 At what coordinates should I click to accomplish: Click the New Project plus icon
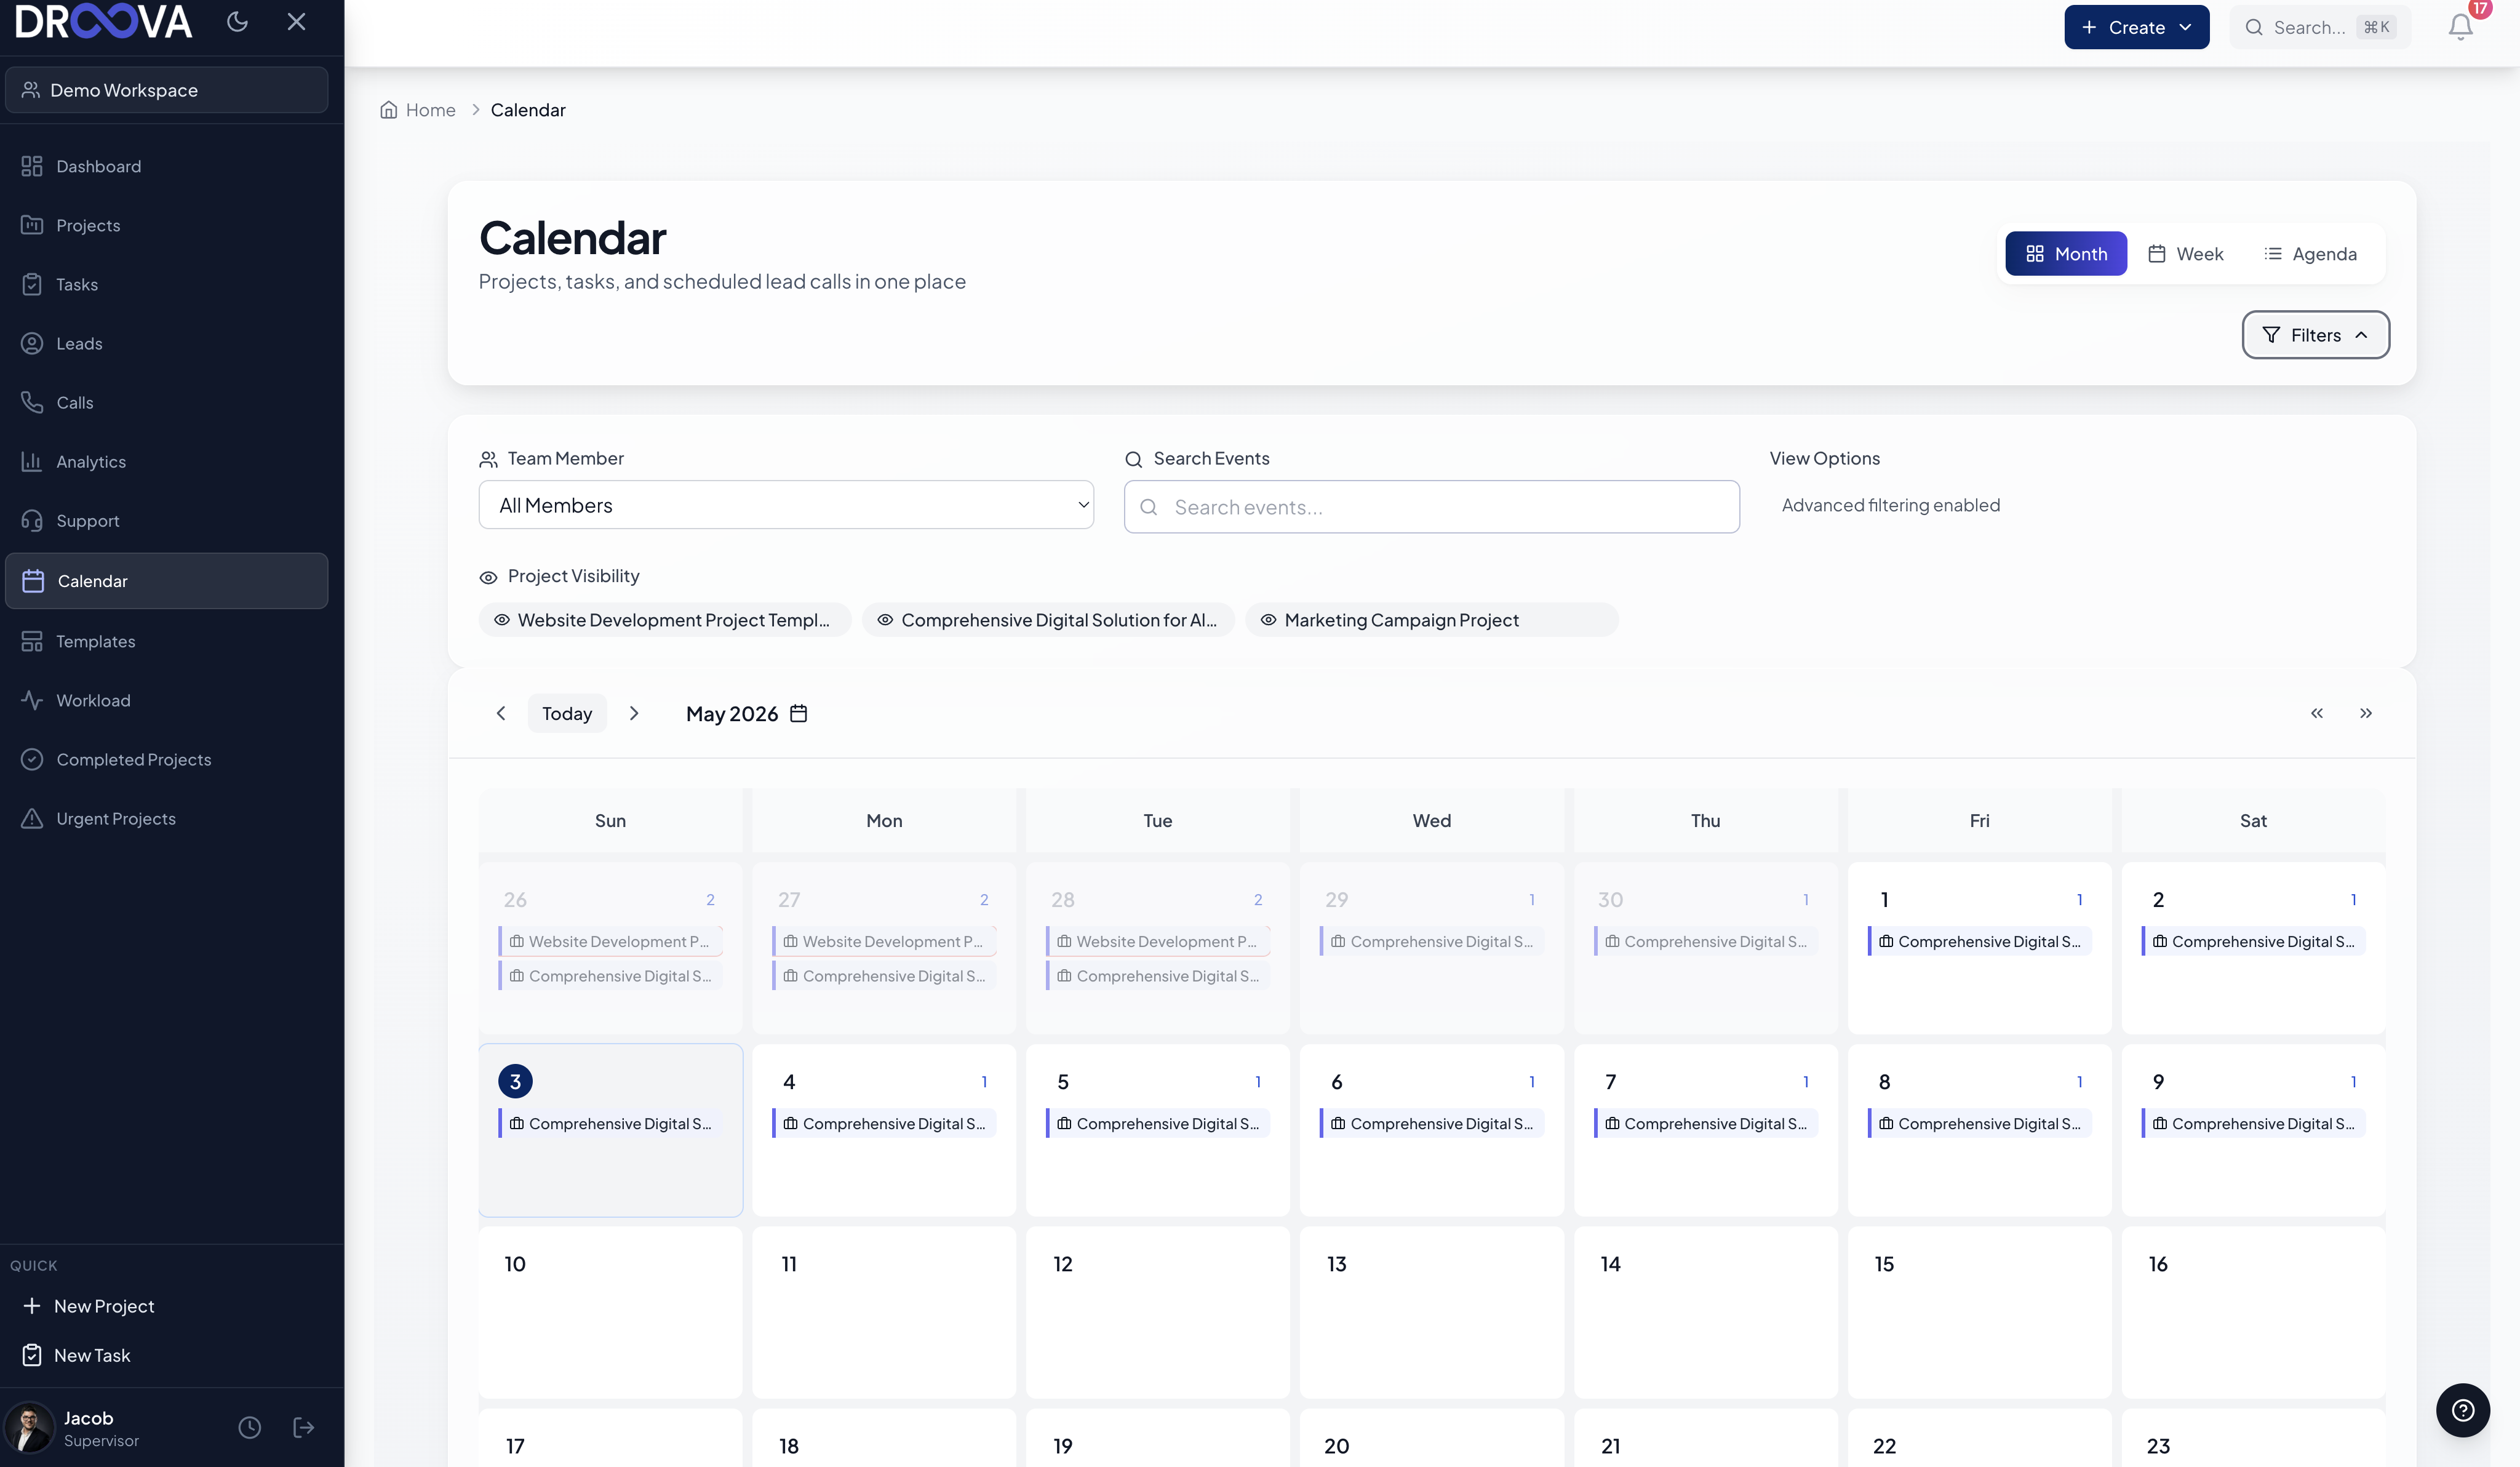click(32, 1306)
